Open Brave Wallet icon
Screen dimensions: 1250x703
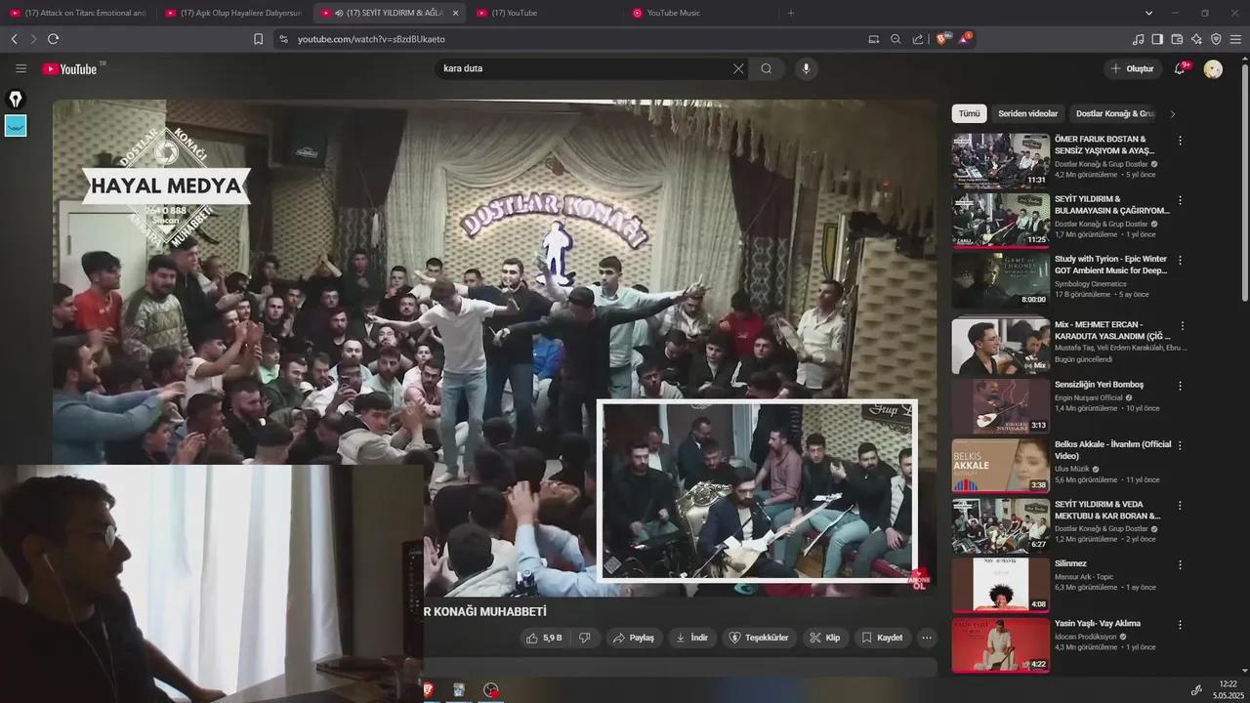pos(1177,39)
